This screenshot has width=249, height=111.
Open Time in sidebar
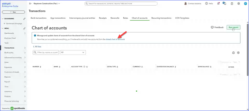click(x=6, y=87)
